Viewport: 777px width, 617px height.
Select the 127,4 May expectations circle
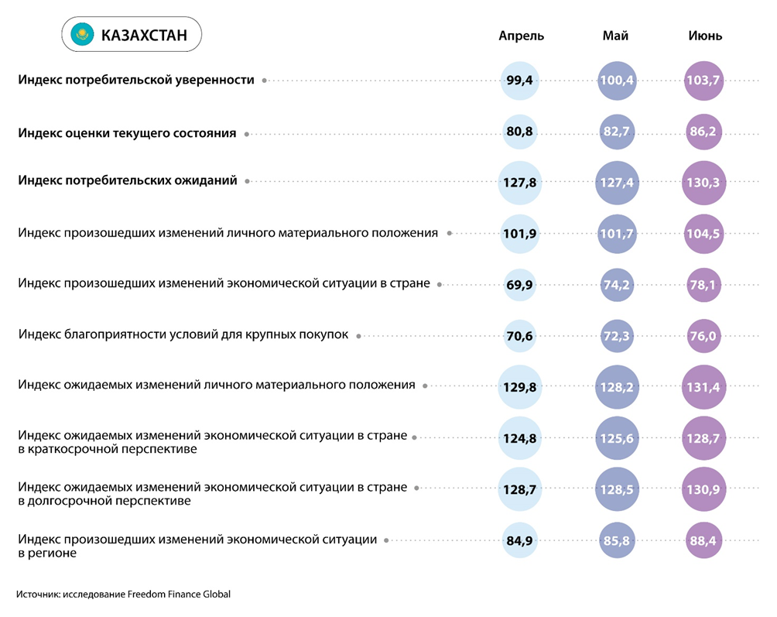pyautogui.click(x=617, y=183)
